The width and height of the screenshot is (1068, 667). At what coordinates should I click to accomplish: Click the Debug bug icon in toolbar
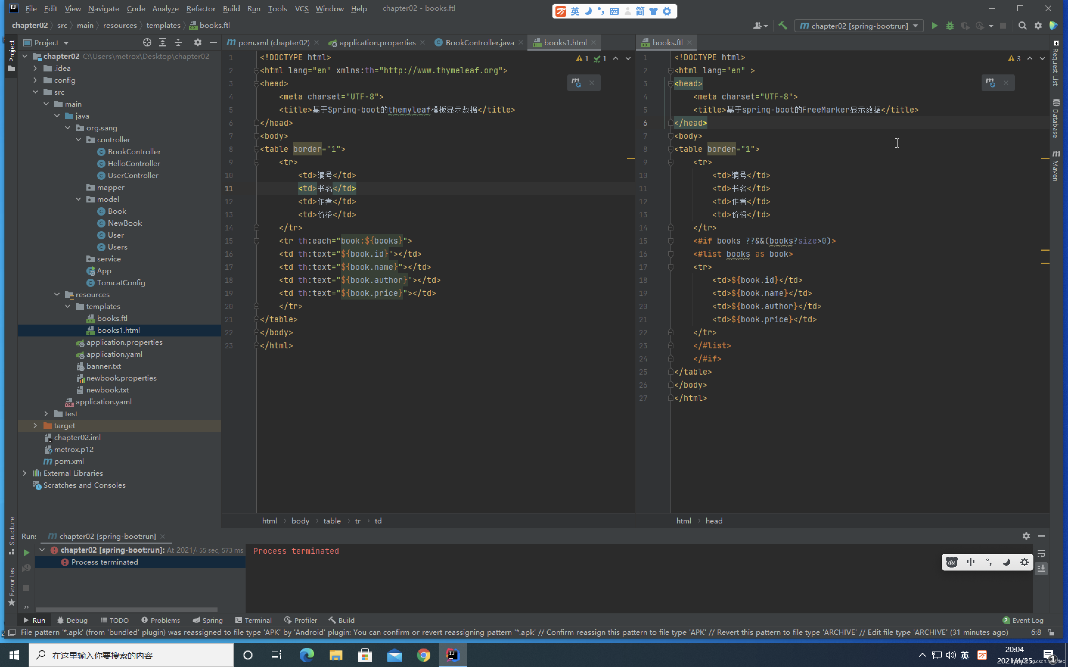950,26
